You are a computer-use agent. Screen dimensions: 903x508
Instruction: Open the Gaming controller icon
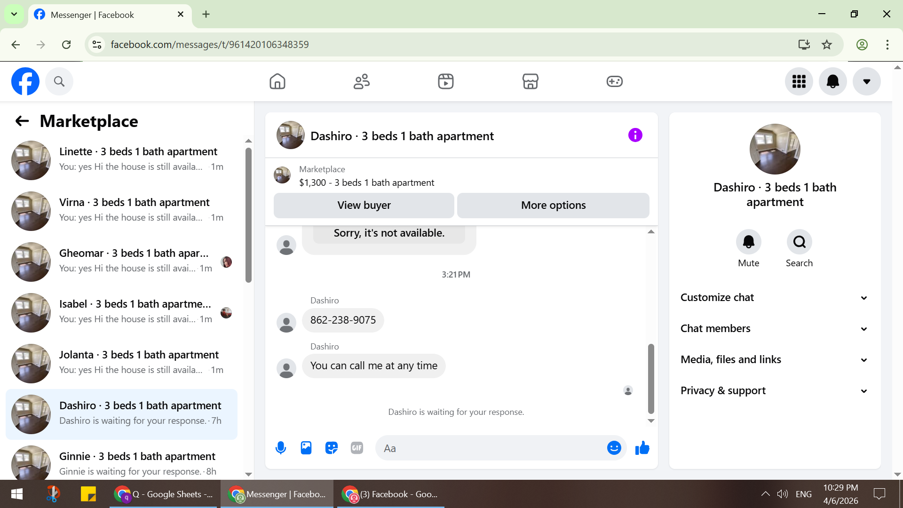pyautogui.click(x=614, y=81)
